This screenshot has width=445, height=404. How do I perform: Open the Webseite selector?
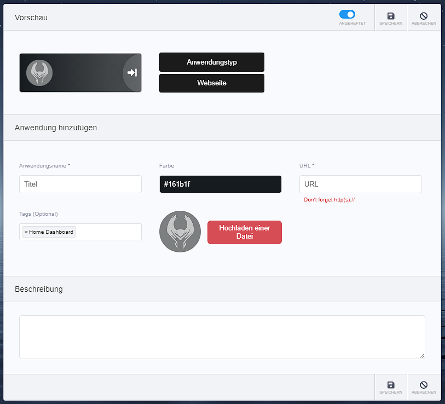(211, 83)
